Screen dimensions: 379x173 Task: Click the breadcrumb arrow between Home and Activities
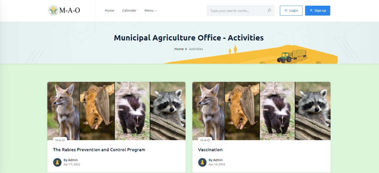pos(186,49)
